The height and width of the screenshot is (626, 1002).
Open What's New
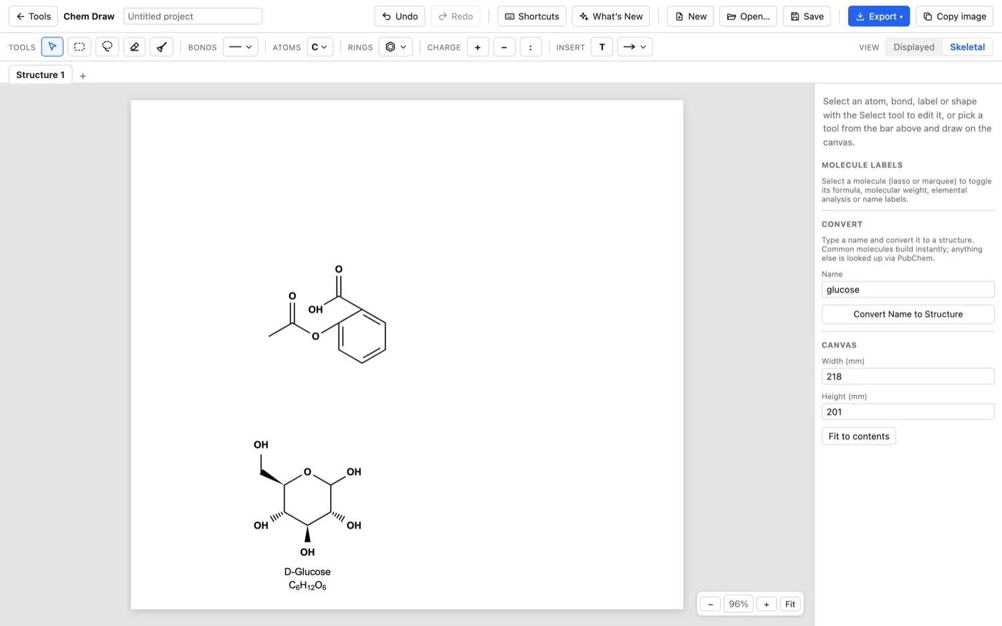[x=611, y=16]
